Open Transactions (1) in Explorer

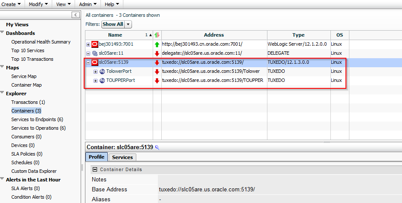(x=28, y=102)
